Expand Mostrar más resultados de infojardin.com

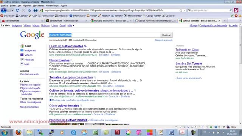tap(72, 100)
